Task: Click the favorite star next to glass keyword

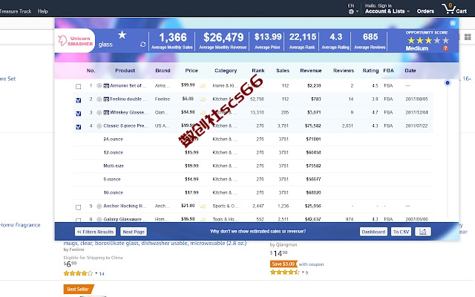Action: click(x=122, y=35)
